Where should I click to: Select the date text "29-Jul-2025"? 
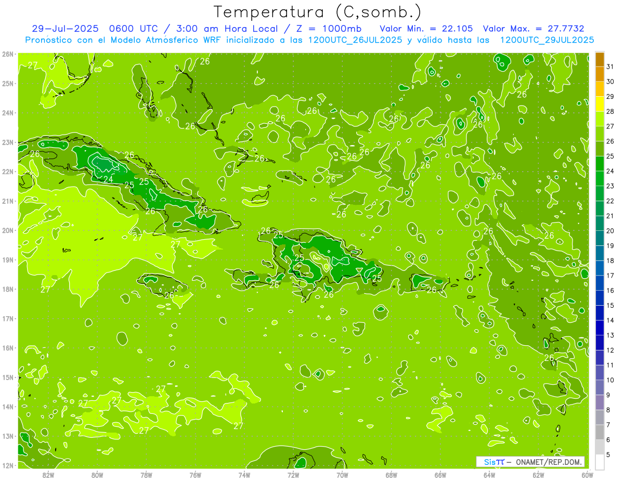click(x=65, y=29)
